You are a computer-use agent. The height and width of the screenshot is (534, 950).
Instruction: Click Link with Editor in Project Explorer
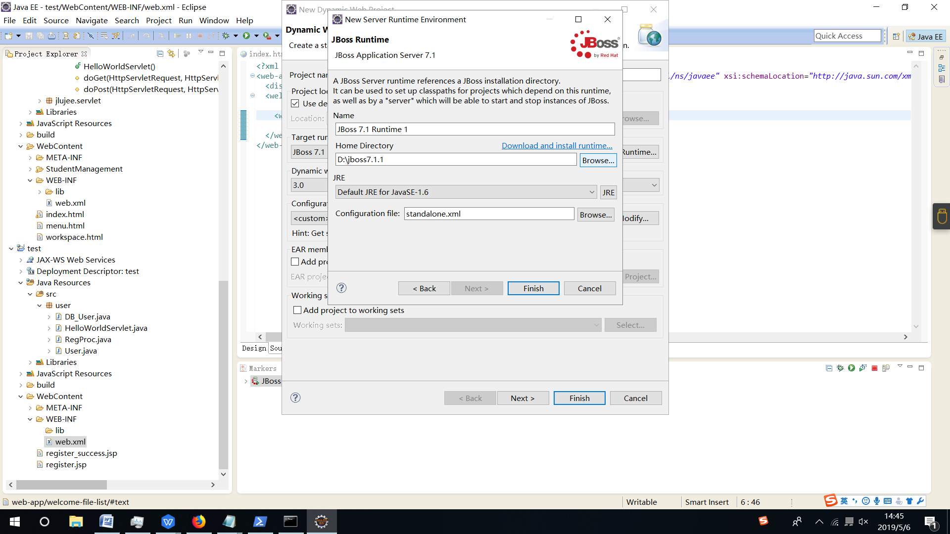tap(171, 53)
